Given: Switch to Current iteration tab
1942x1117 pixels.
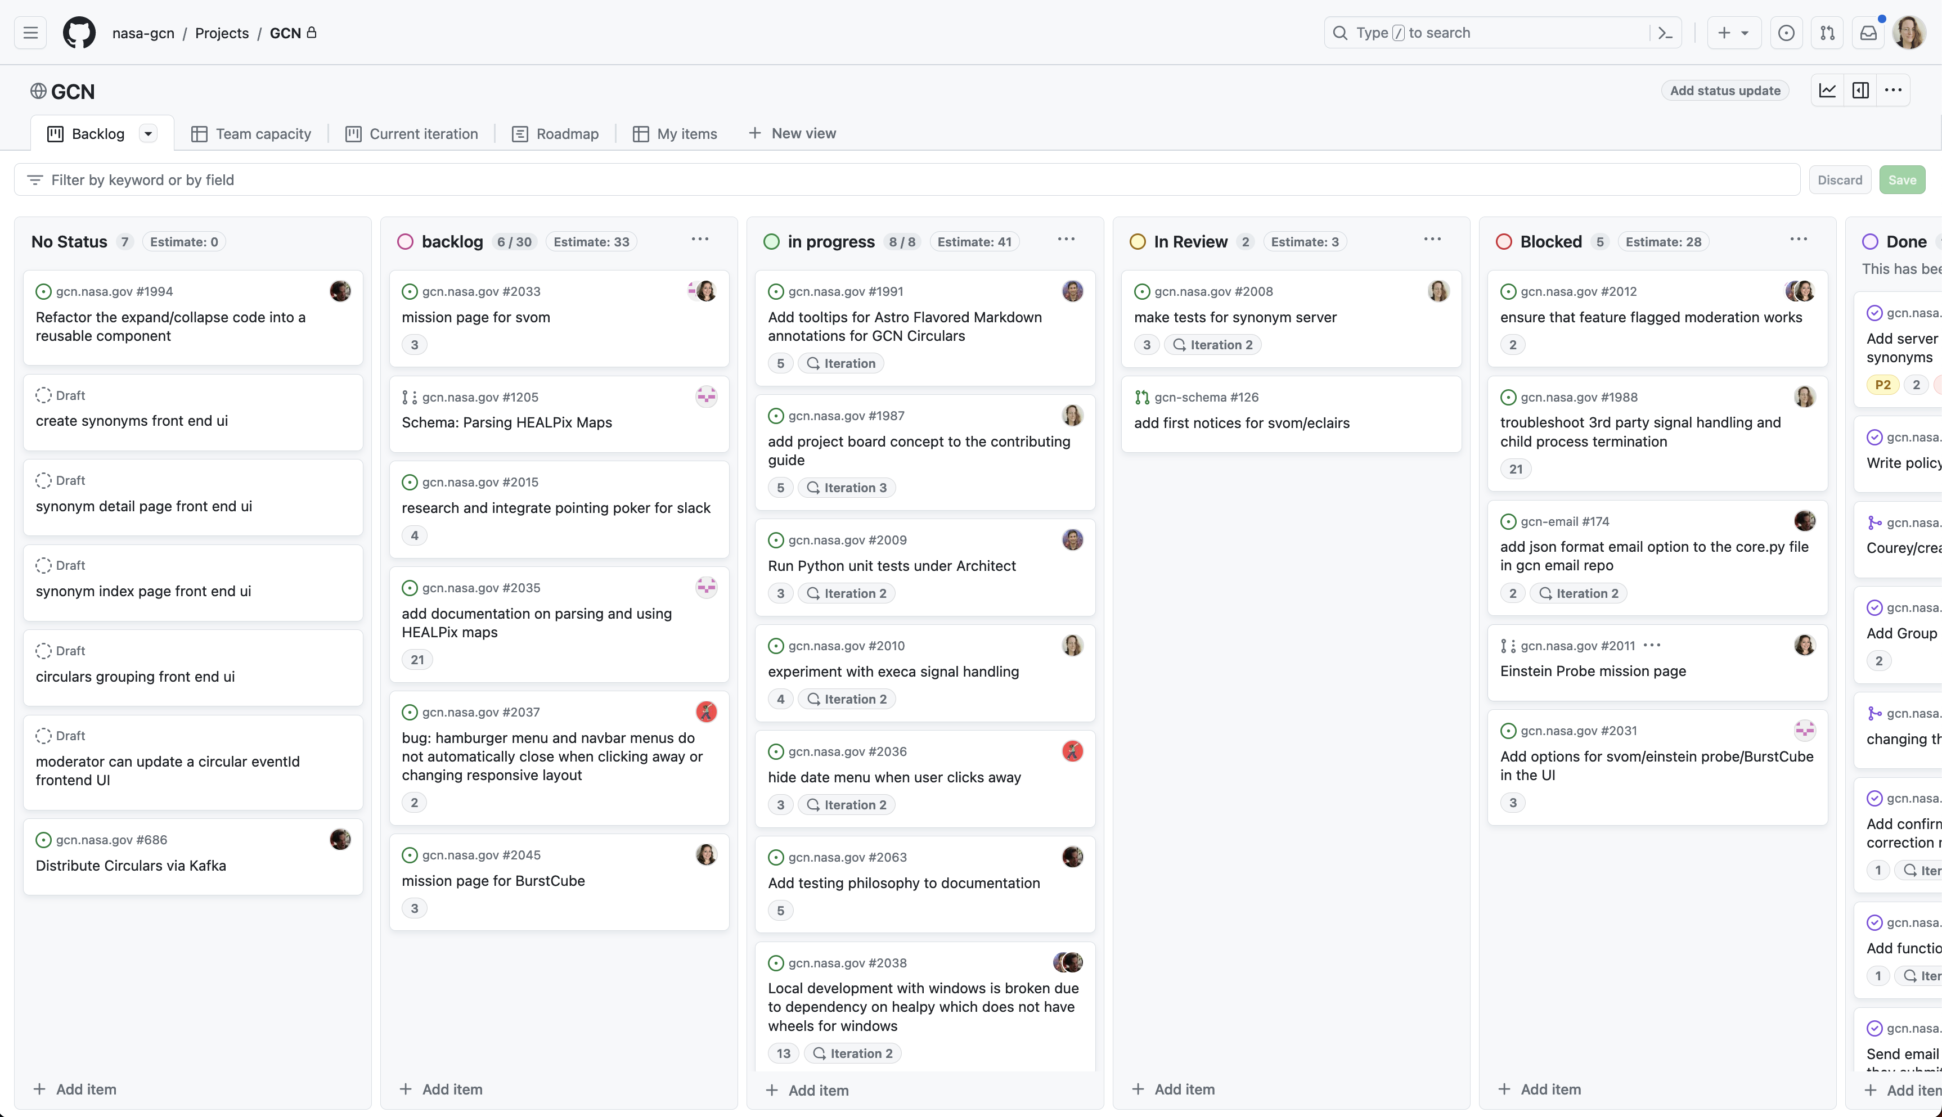Looking at the screenshot, I should pyautogui.click(x=412, y=134).
